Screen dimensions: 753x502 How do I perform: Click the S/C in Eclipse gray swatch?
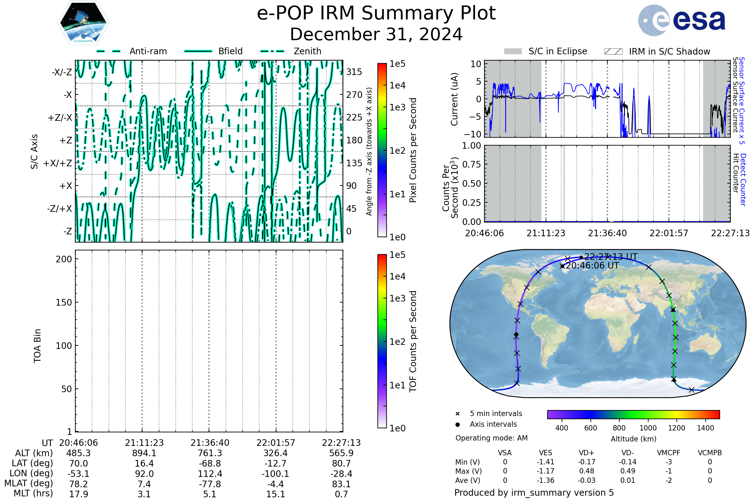513,51
